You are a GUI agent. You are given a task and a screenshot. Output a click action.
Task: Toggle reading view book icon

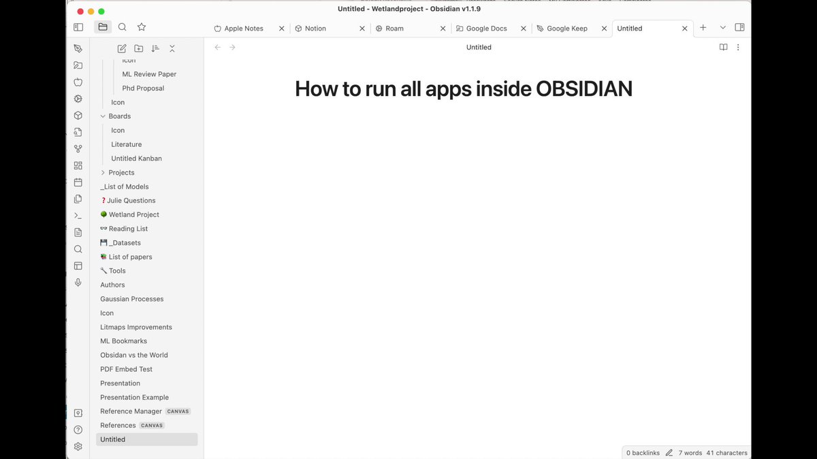point(724,48)
